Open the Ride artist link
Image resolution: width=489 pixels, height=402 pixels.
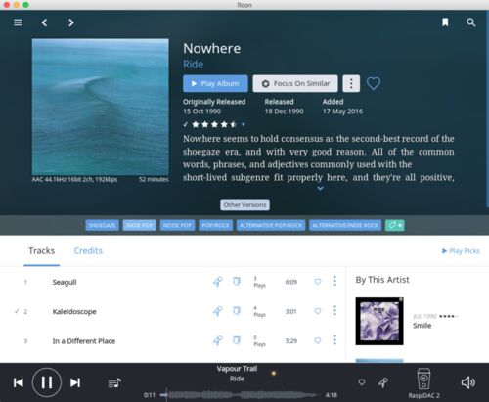tap(193, 65)
